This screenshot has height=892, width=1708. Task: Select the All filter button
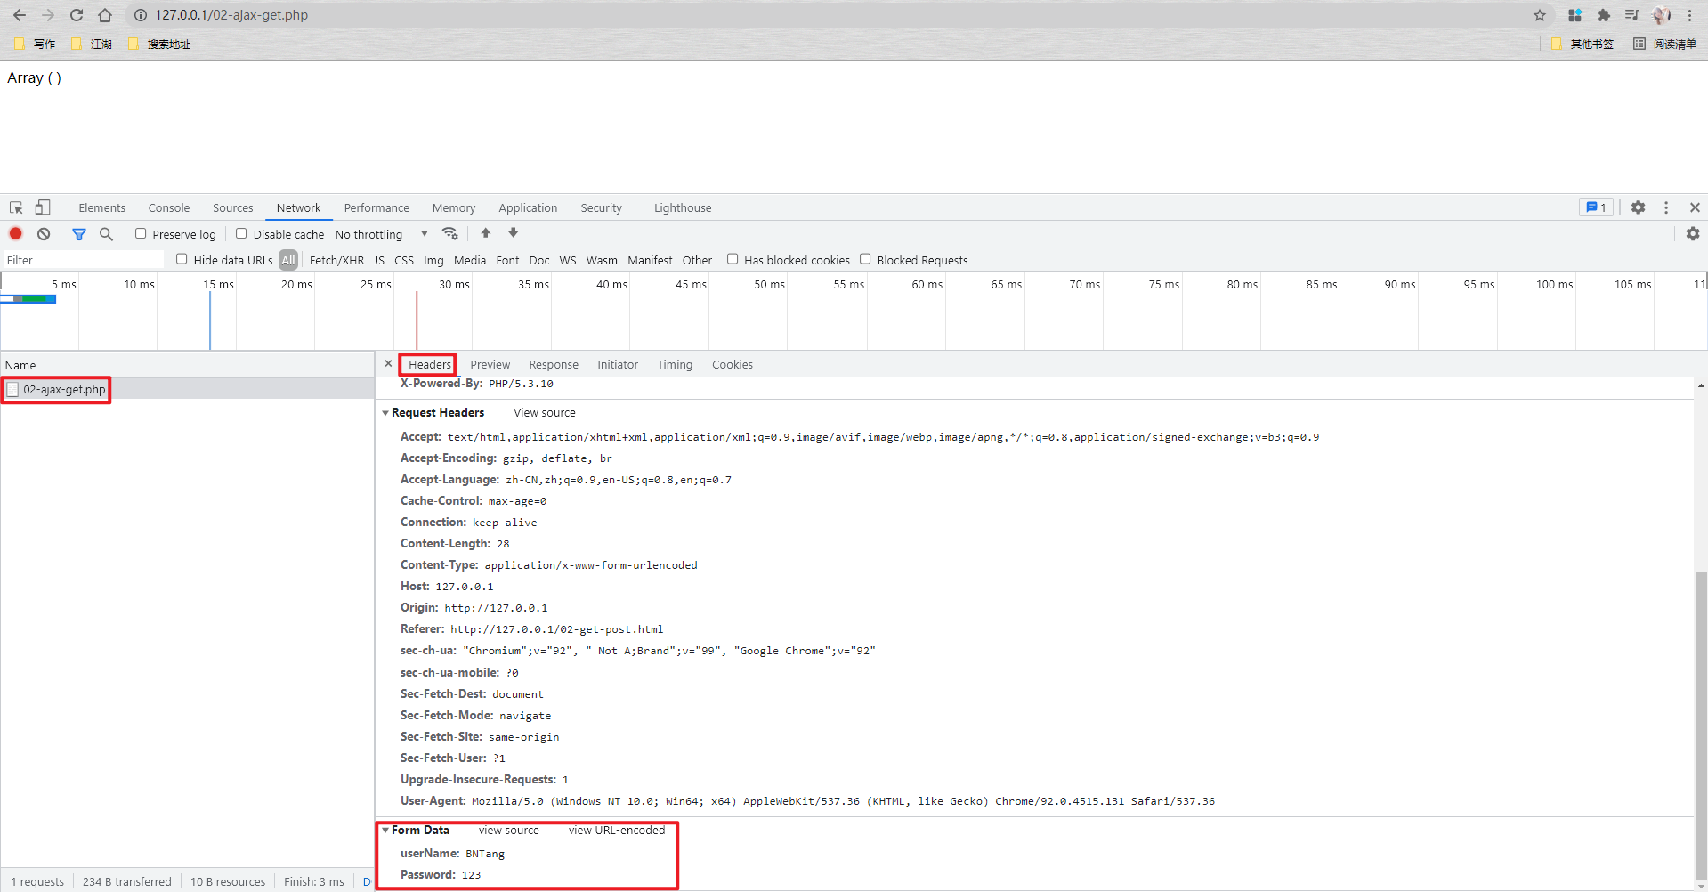[x=288, y=260]
